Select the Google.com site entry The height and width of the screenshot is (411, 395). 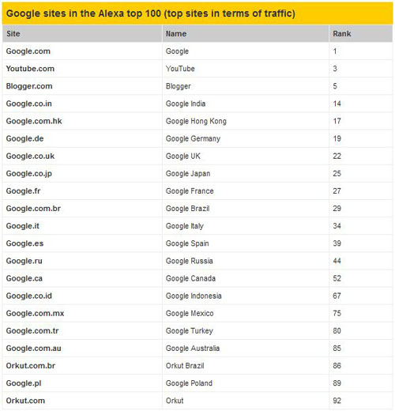(x=28, y=51)
